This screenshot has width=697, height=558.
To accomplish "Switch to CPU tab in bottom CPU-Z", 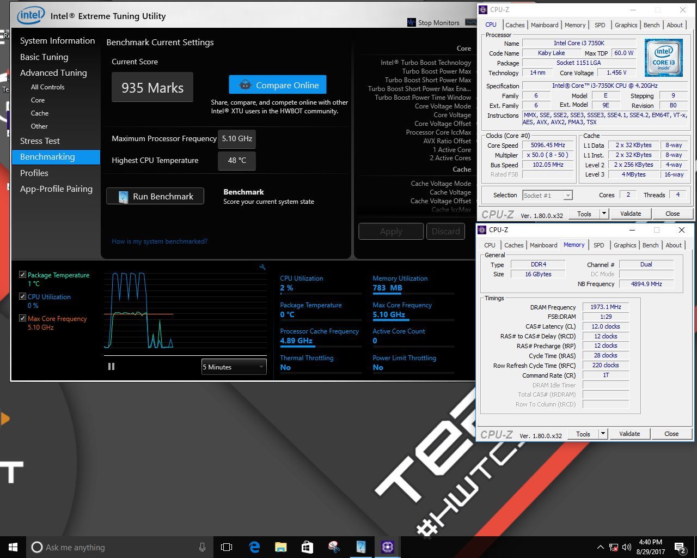I will [490, 245].
